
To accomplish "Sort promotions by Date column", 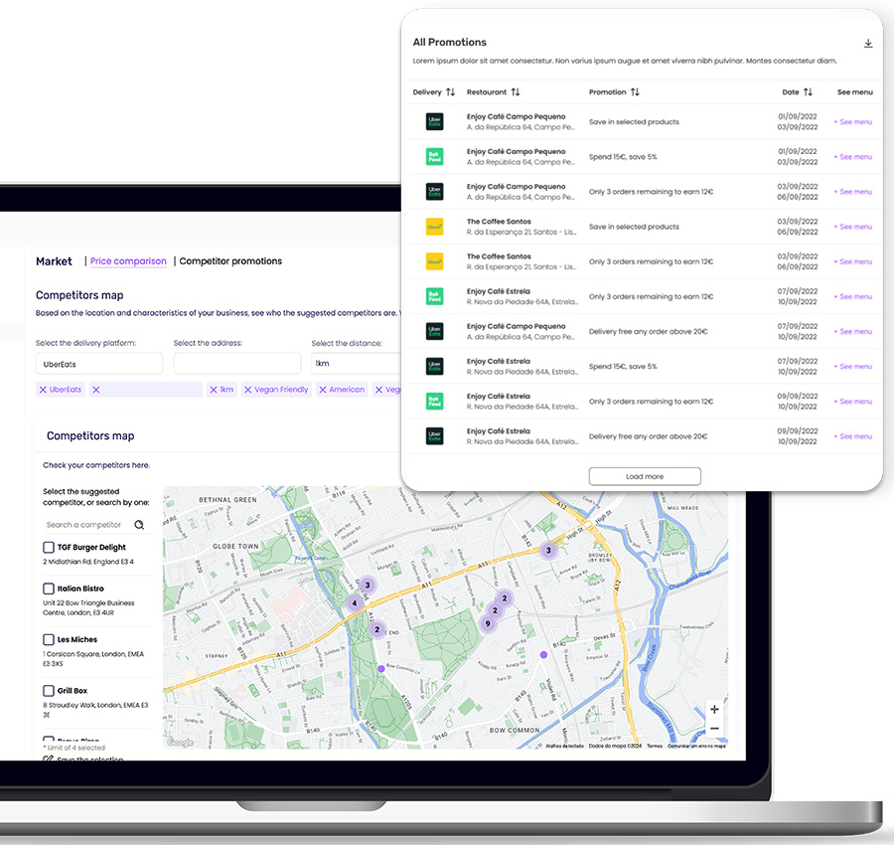I will click(808, 91).
